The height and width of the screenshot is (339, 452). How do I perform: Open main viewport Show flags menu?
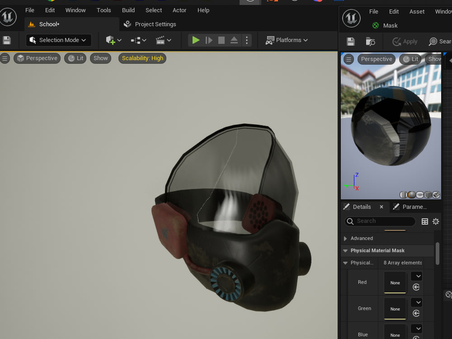[101, 58]
